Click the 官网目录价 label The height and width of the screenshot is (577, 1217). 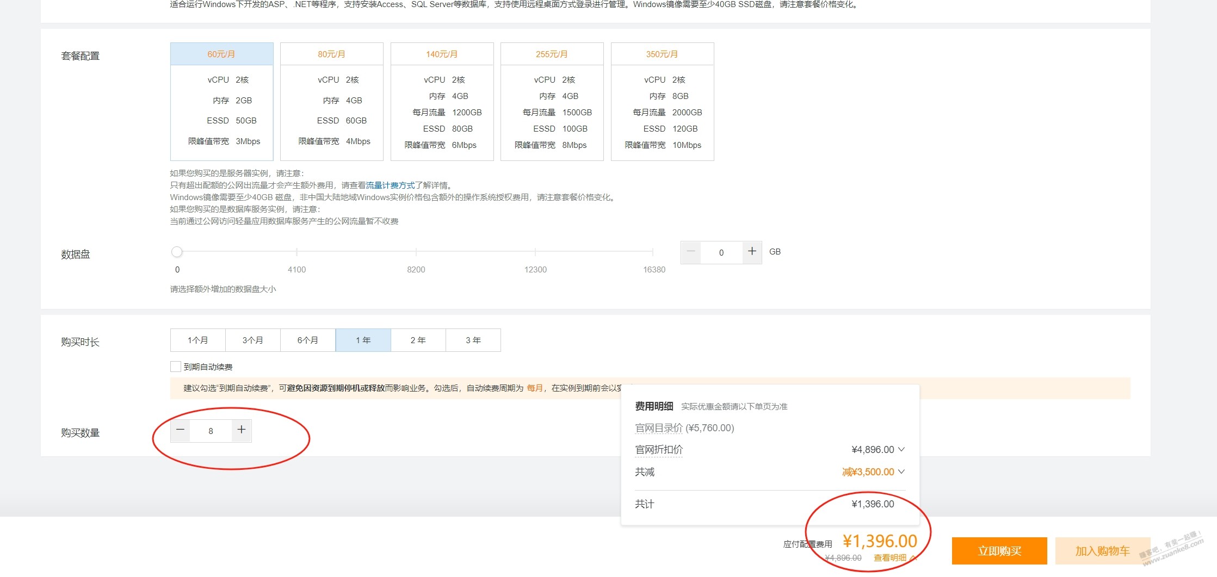[659, 428]
